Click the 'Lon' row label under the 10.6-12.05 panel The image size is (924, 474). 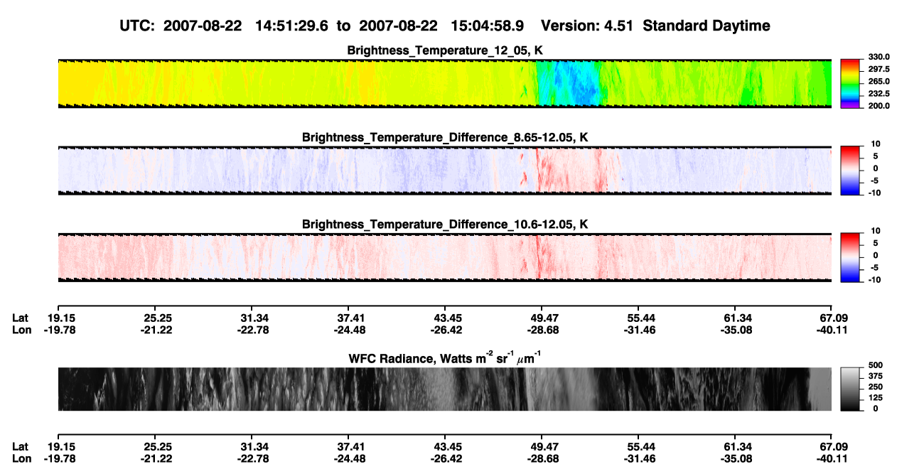(x=21, y=330)
